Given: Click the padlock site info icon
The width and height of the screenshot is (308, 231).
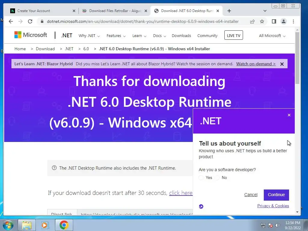Looking at the screenshot, I should pos(42,21).
